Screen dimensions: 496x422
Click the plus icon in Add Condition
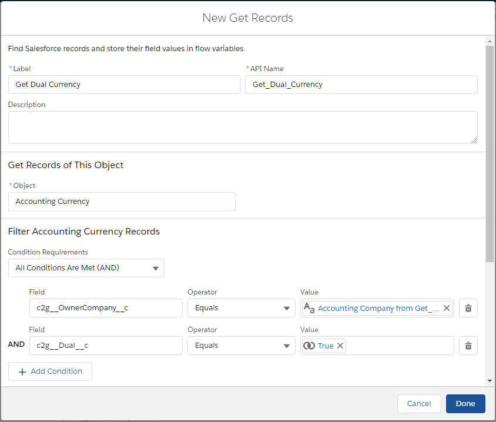click(22, 371)
